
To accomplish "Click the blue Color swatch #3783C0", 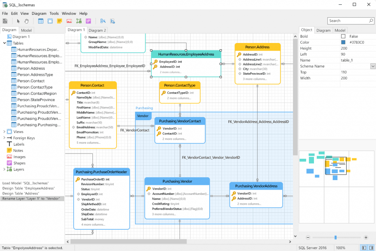I will [343, 42].
